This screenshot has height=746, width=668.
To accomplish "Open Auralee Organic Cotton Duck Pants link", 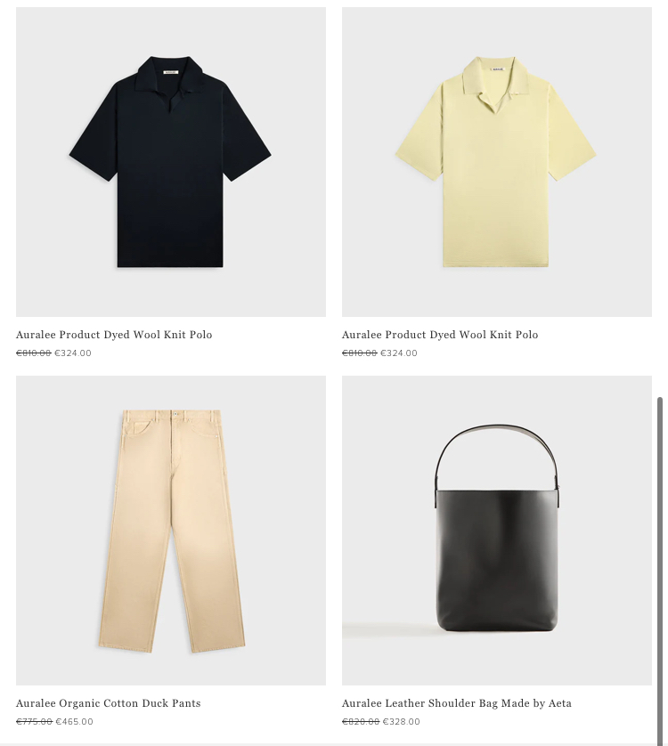I will (x=109, y=703).
